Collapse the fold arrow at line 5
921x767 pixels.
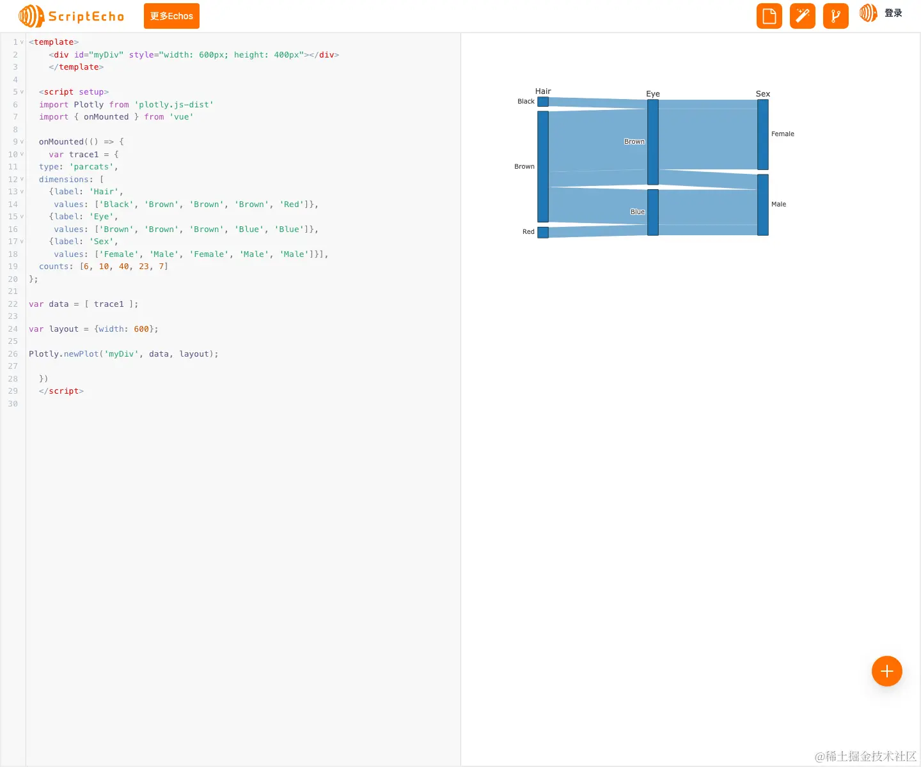[x=22, y=92]
